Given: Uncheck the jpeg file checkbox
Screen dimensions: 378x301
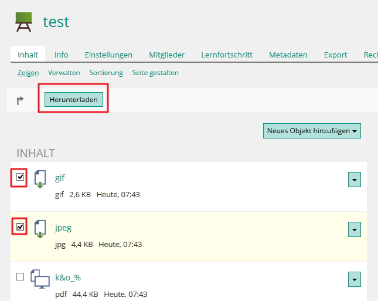Looking at the screenshot, I should click(x=21, y=226).
